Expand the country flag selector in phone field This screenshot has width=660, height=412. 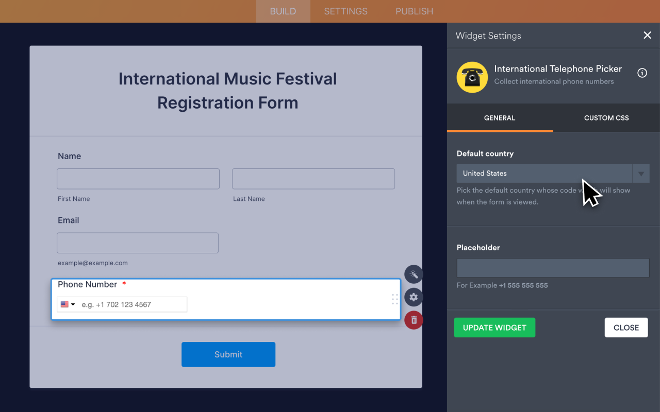click(67, 304)
